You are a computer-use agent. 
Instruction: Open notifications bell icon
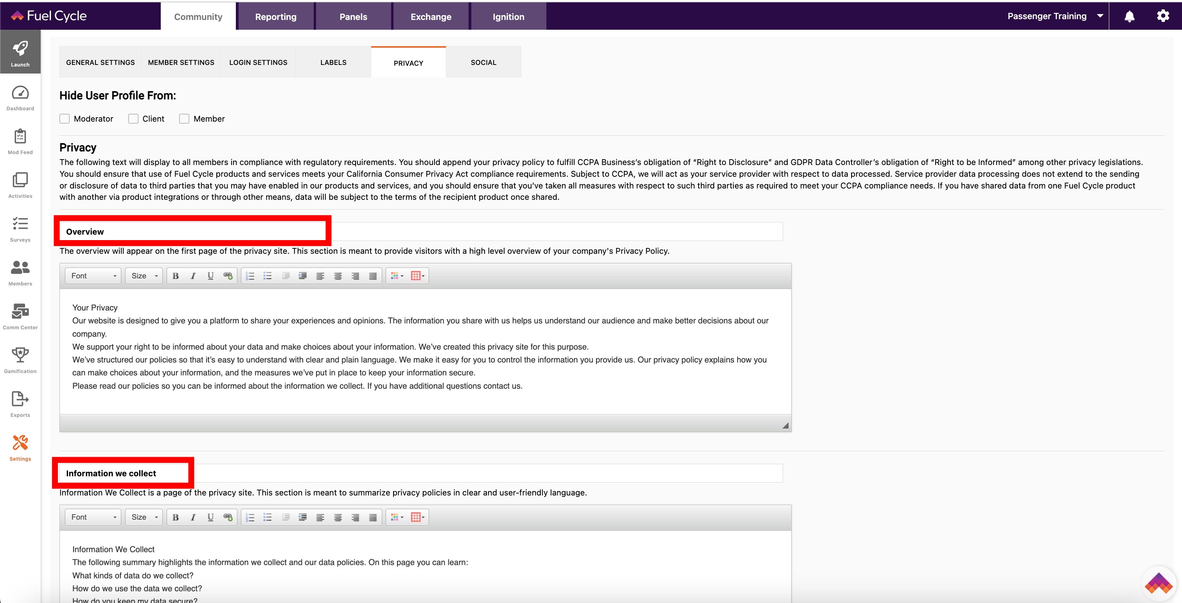tap(1129, 16)
